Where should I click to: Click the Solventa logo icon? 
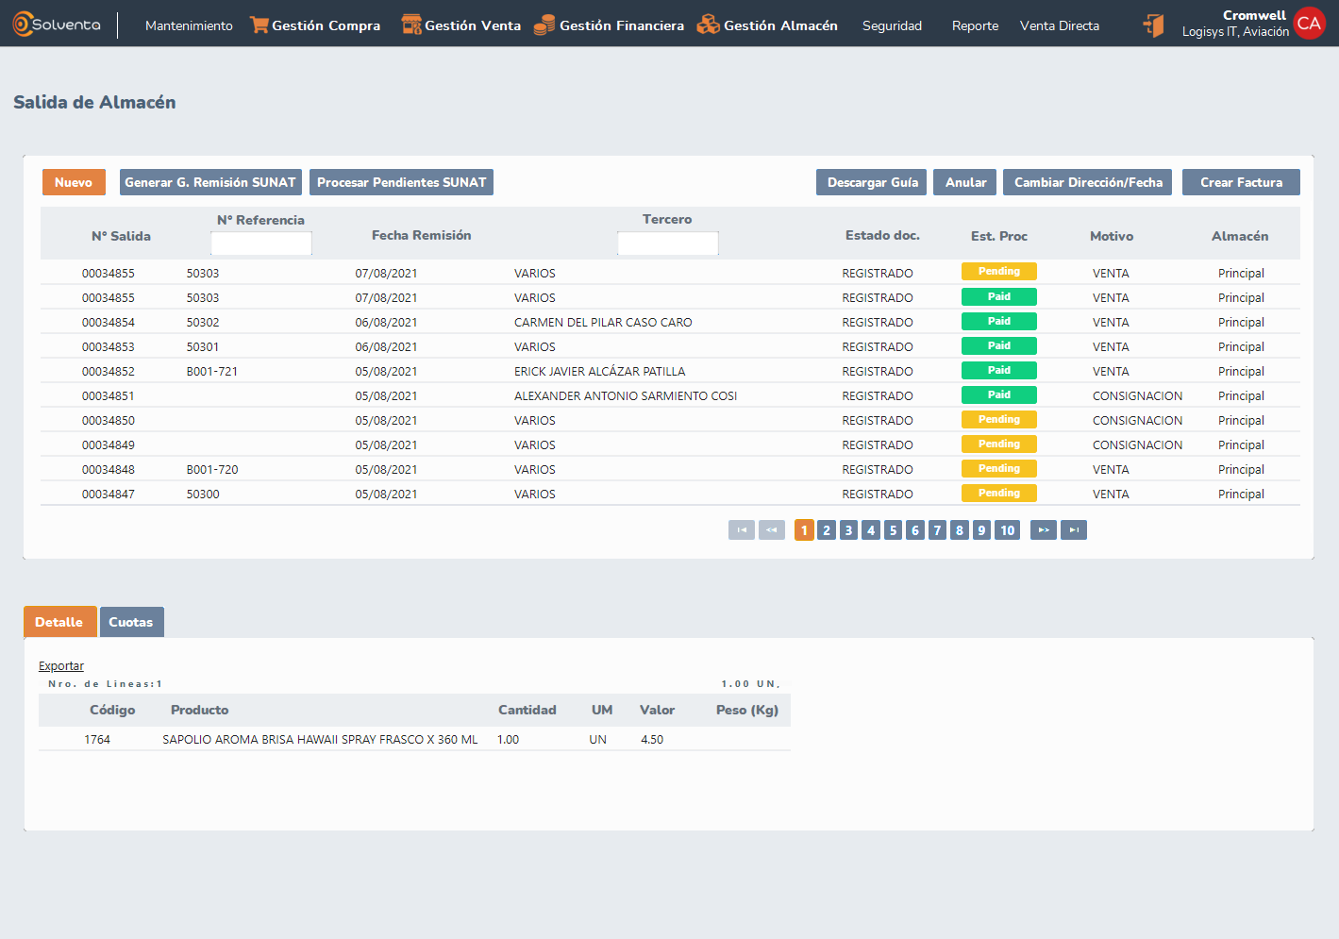click(23, 25)
